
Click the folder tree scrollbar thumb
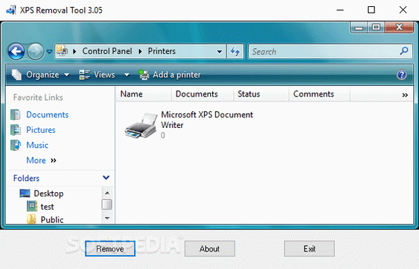[107, 204]
